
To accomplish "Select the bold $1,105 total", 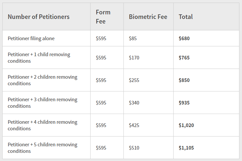I will pos(186,148).
